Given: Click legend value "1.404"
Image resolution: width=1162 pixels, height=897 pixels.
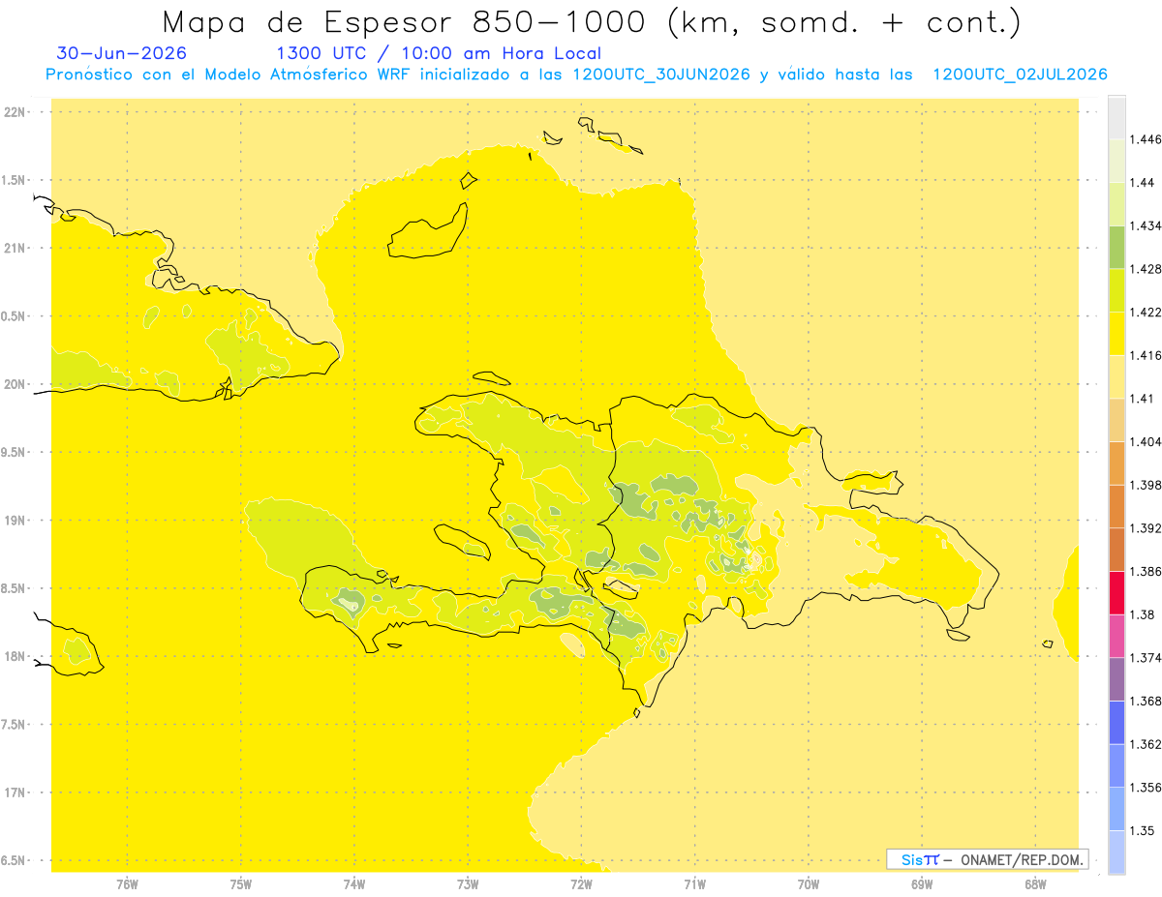Looking at the screenshot, I should click(1145, 442).
